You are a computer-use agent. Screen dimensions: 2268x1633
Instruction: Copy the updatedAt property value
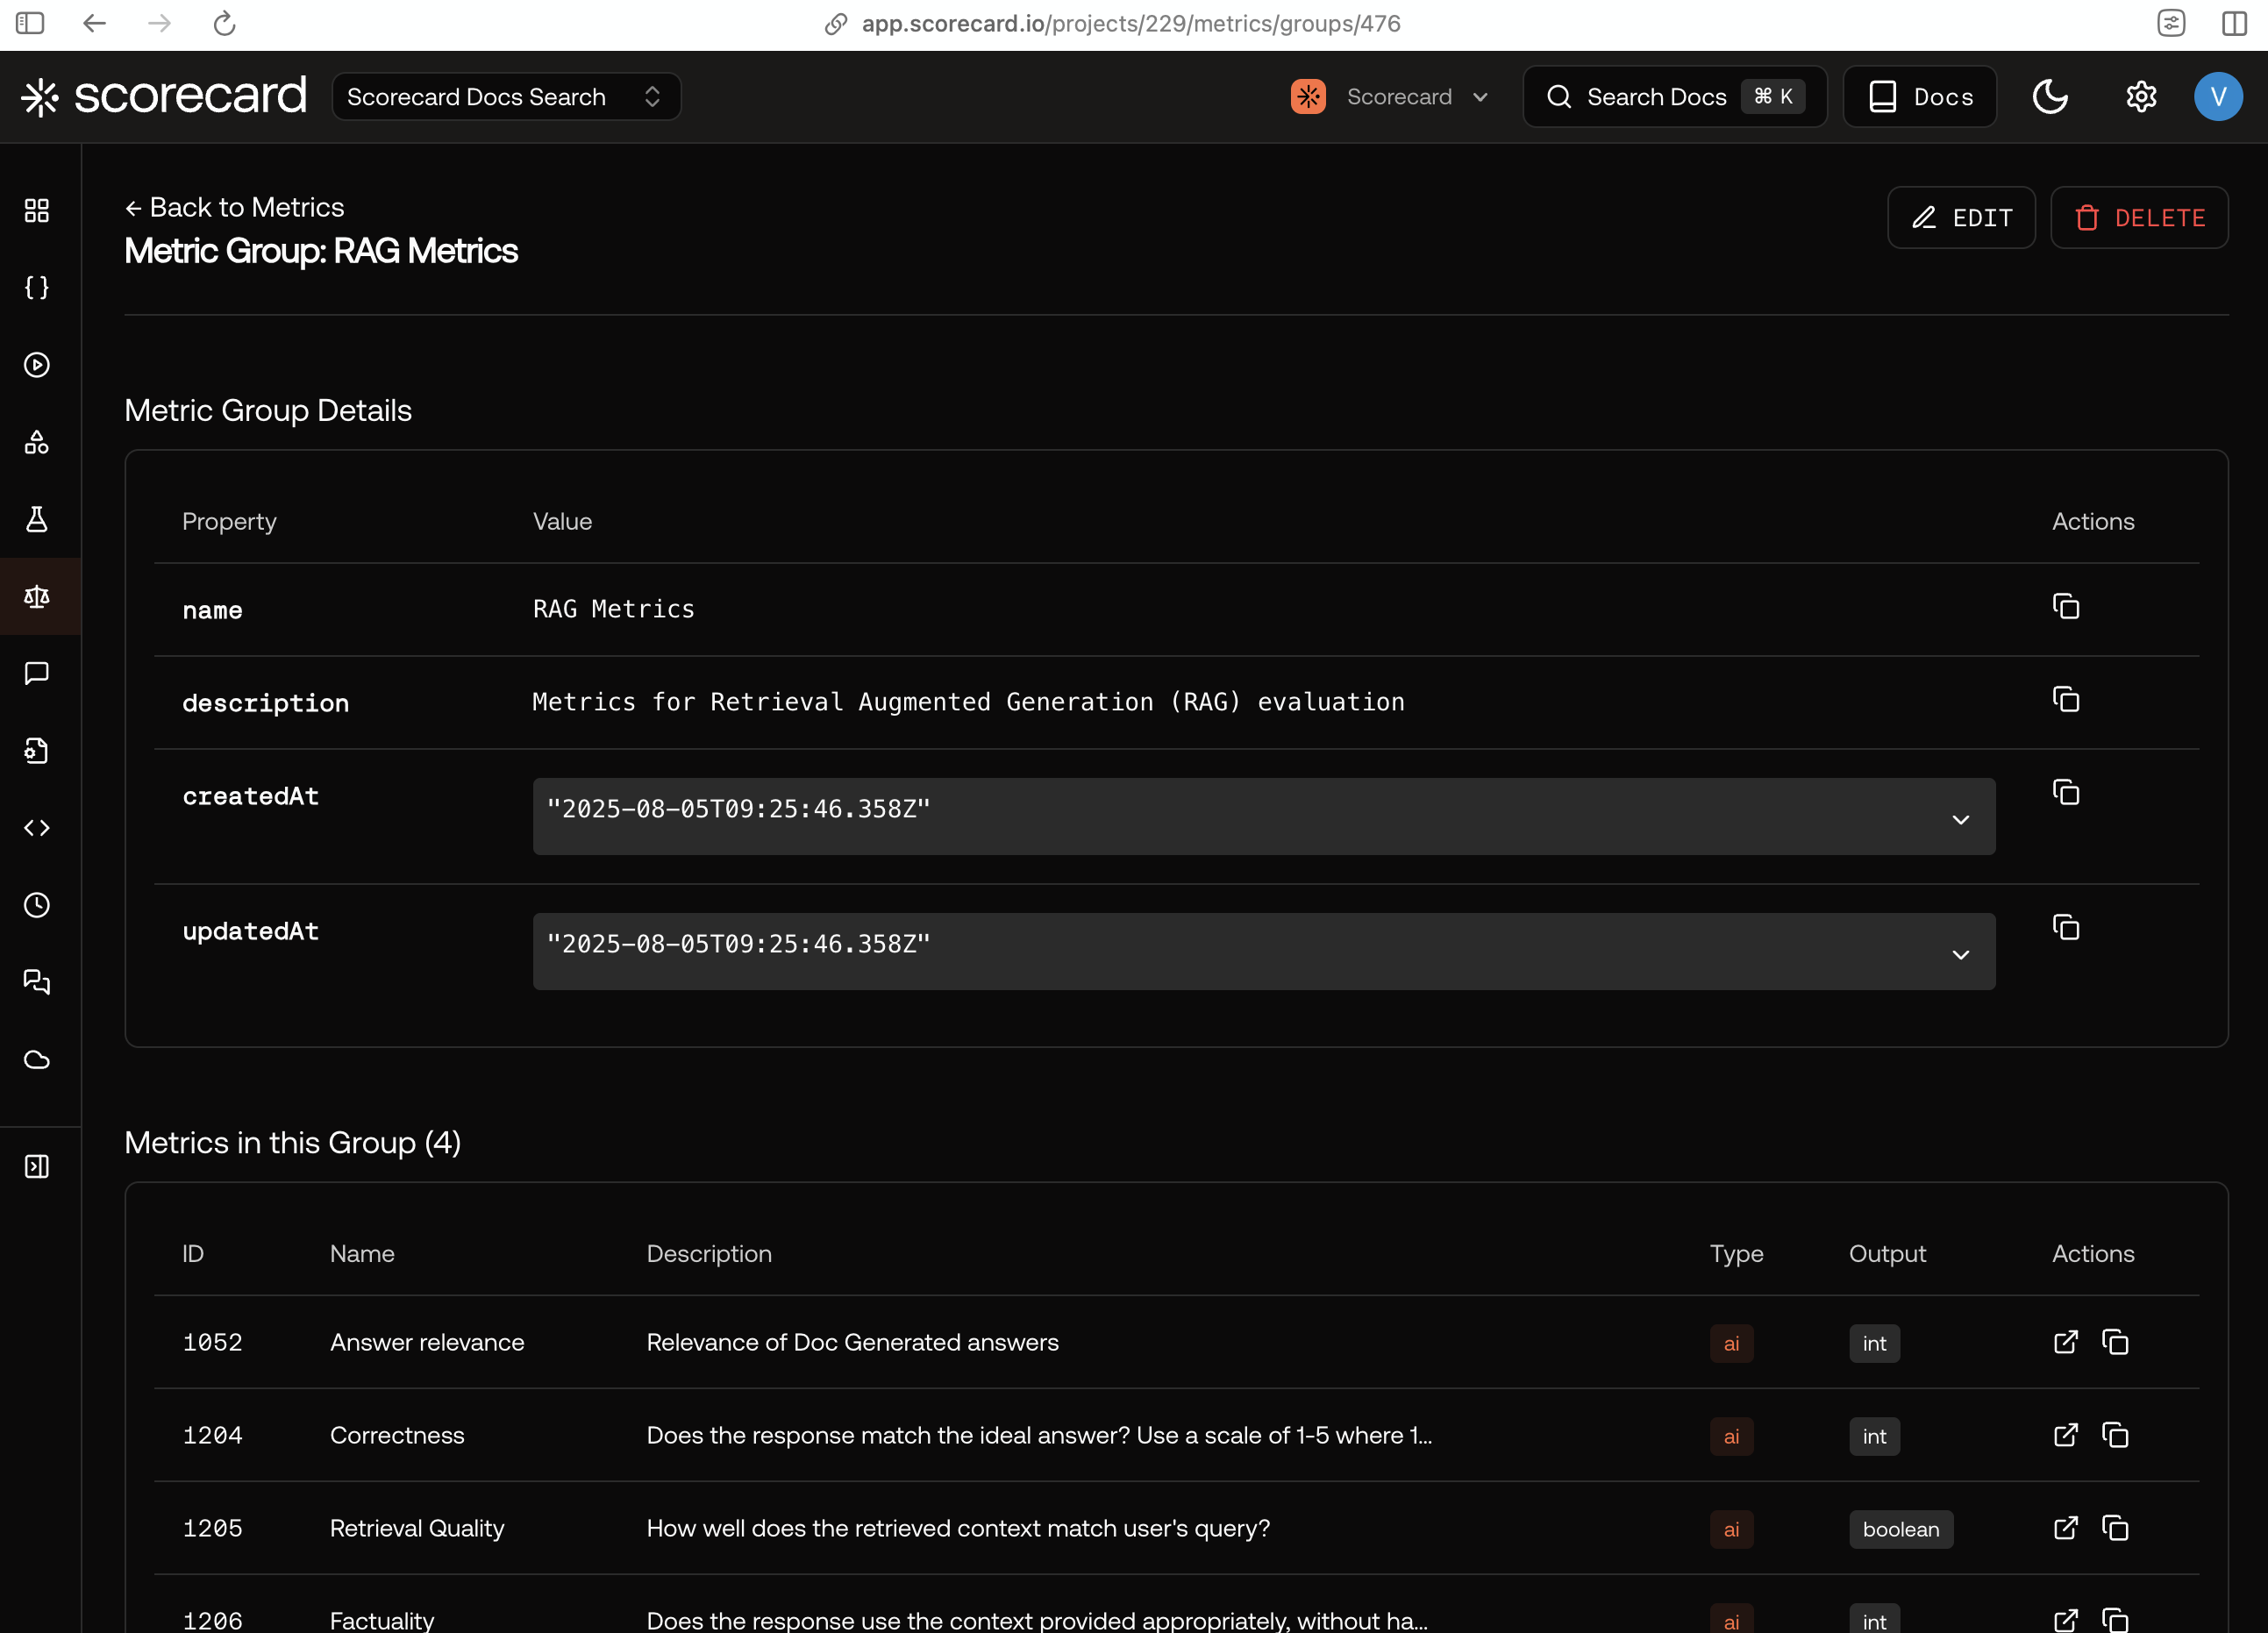click(2066, 928)
